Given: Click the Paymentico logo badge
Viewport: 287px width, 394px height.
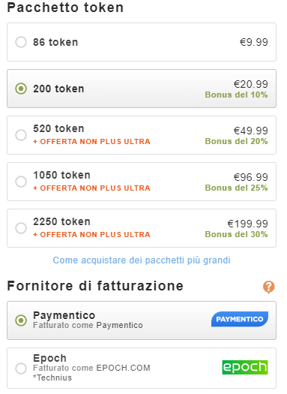Looking at the screenshot, I should 240,319.
